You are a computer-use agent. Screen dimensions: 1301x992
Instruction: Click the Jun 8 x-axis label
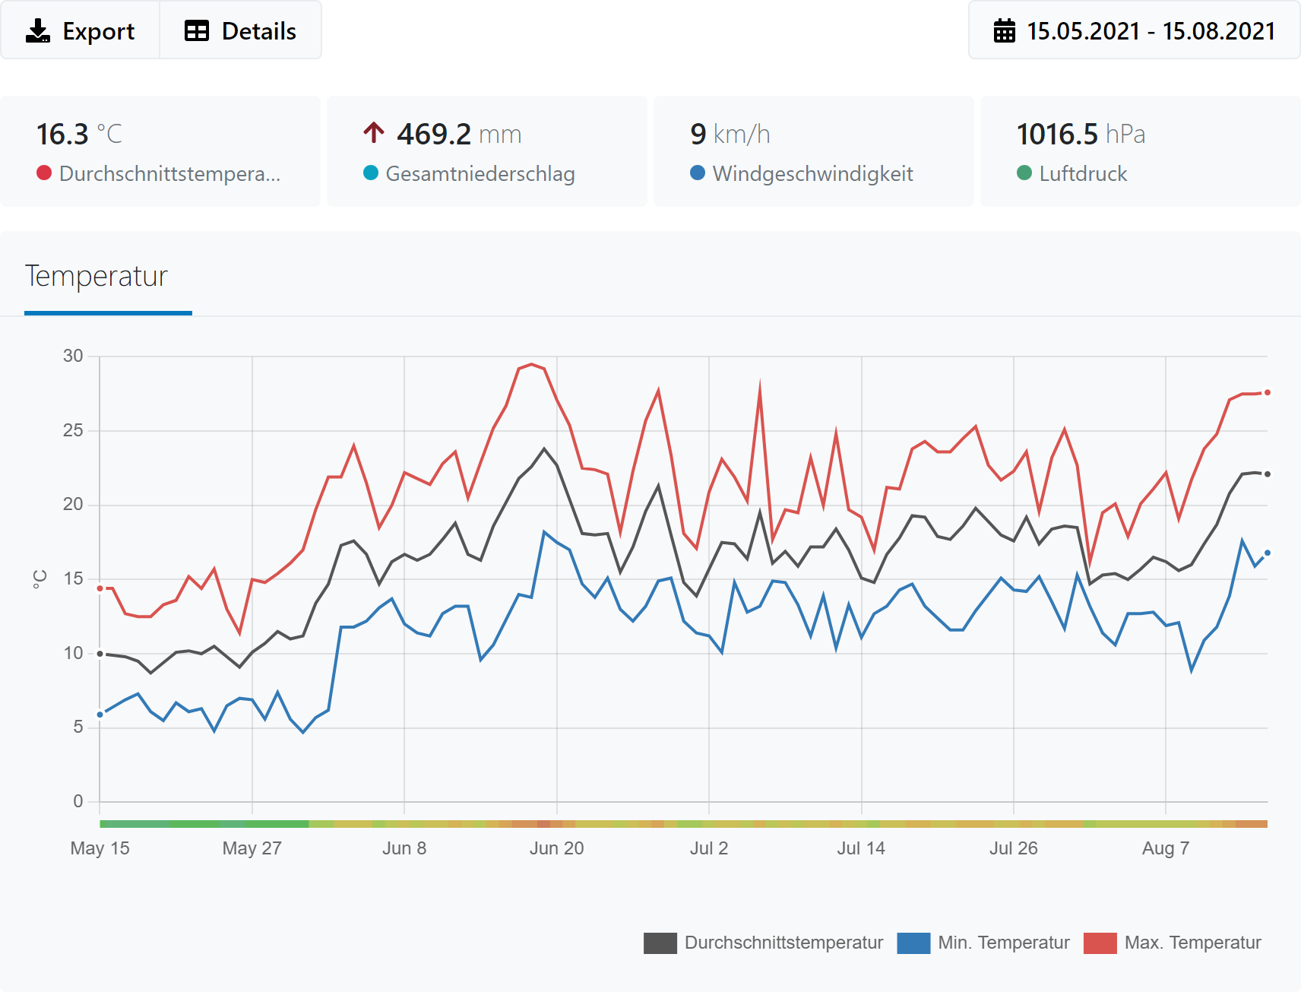[x=404, y=848]
